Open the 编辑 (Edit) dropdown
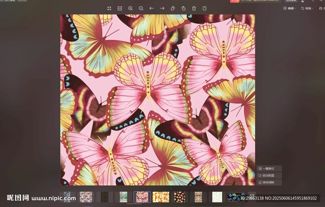Screen dimensions: 325x207 [289, 8]
